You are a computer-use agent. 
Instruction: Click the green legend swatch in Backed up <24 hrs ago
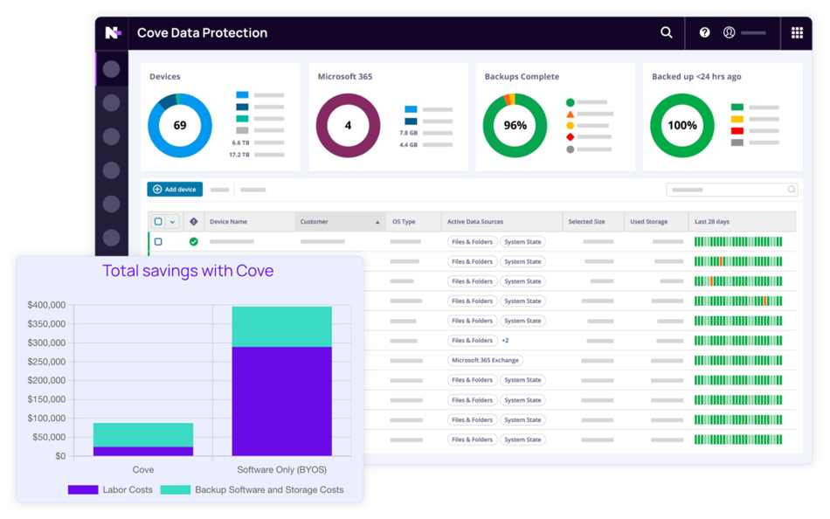click(737, 107)
